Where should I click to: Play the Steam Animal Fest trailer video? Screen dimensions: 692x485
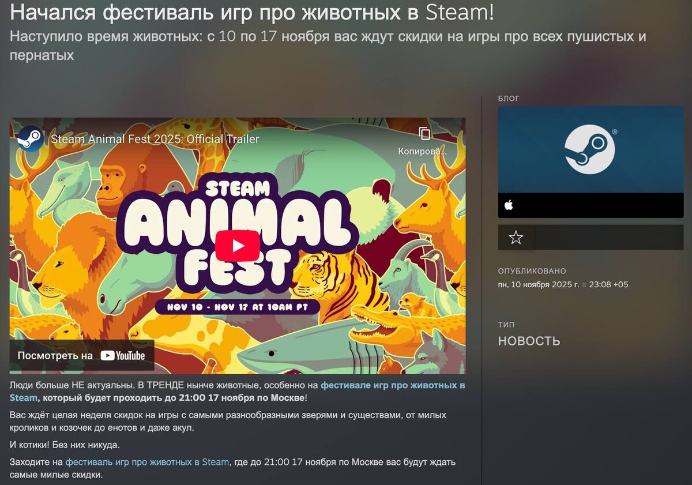[238, 246]
